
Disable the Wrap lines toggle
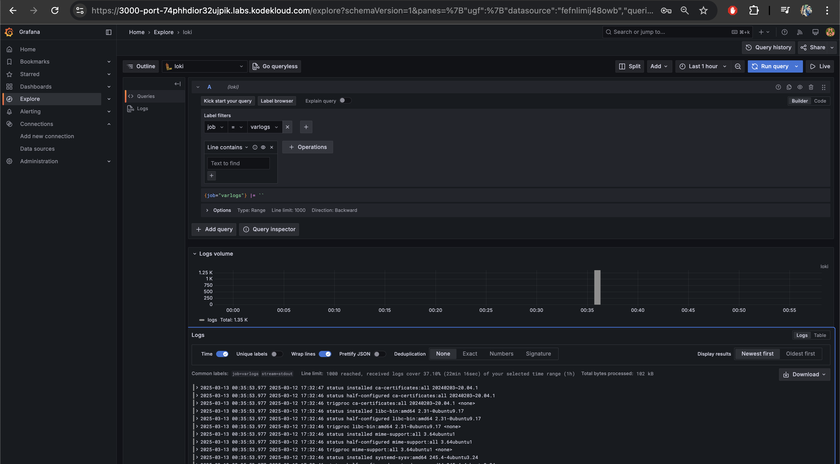pos(325,354)
